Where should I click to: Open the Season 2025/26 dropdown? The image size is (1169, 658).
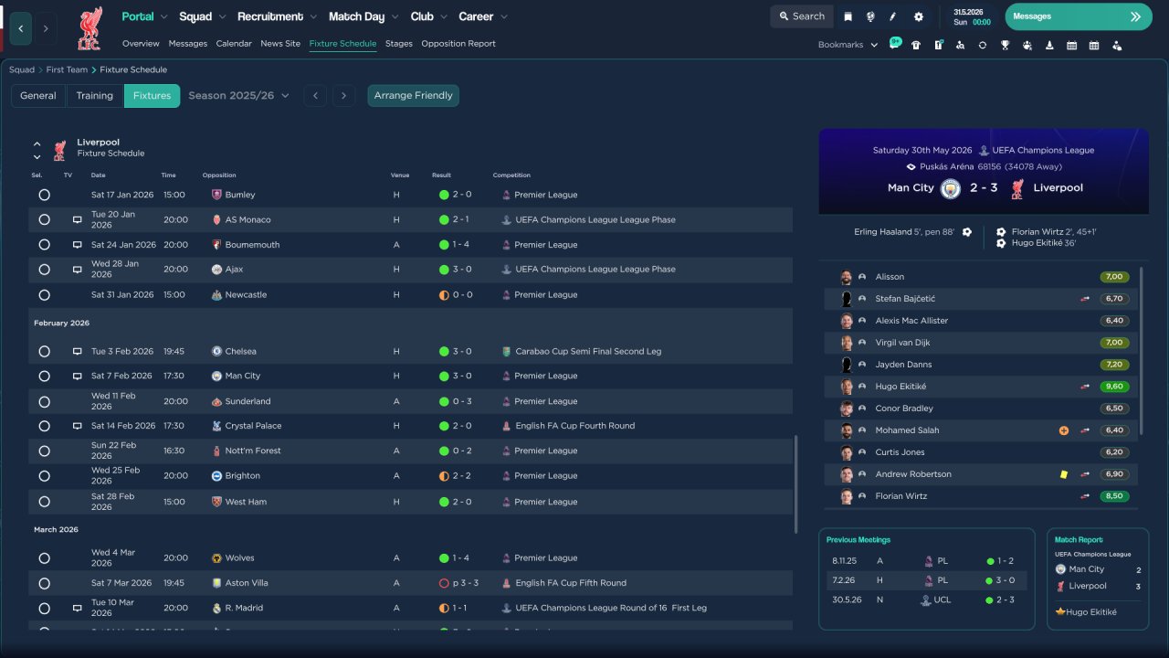pyautogui.click(x=238, y=96)
